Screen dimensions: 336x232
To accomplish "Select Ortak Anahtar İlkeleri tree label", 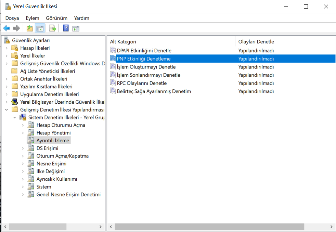I will (x=44, y=79).
